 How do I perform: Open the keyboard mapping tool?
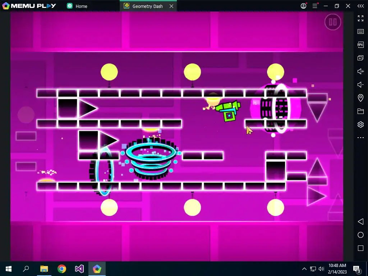[x=360, y=32]
